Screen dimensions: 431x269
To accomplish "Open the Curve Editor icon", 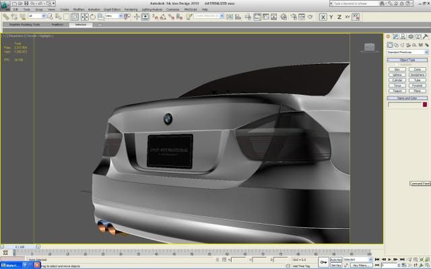I will (266, 17).
